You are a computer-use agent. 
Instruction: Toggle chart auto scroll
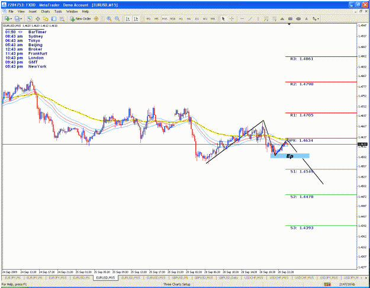[128, 18]
